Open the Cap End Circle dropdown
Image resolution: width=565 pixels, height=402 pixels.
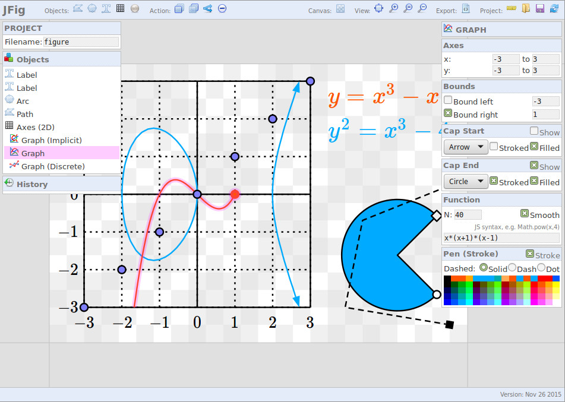click(x=465, y=181)
